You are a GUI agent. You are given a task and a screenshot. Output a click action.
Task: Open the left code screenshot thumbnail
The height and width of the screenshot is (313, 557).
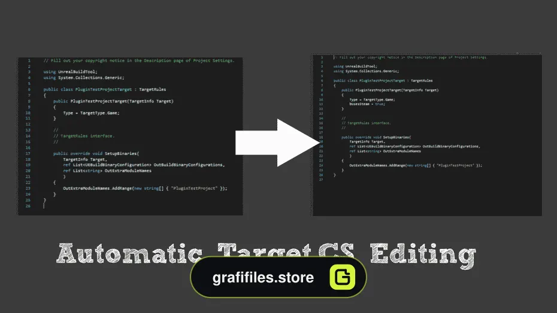tap(130, 136)
